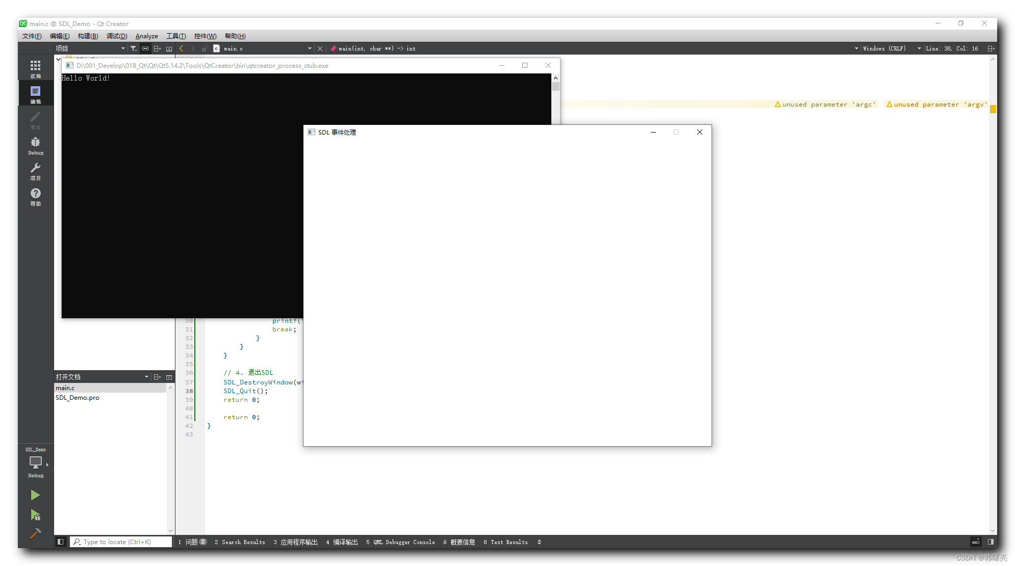The height and width of the screenshot is (566, 1015).
Task: Toggle synchronize with editor link icon
Action: 145,48
